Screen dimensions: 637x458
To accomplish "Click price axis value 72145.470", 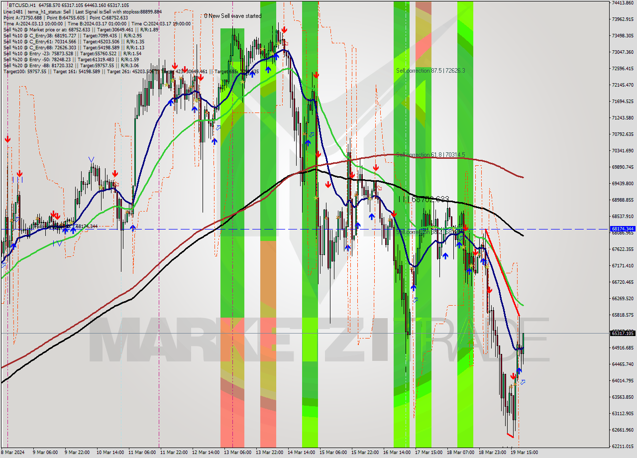I will pos(622,85).
